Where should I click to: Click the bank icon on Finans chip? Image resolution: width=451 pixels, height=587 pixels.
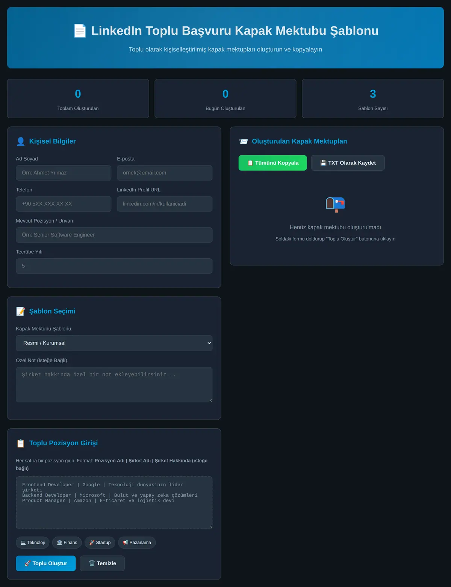click(x=59, y=543)
